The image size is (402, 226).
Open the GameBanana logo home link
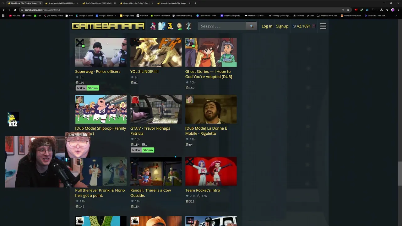pyautogui.click(x=108, y=26)
